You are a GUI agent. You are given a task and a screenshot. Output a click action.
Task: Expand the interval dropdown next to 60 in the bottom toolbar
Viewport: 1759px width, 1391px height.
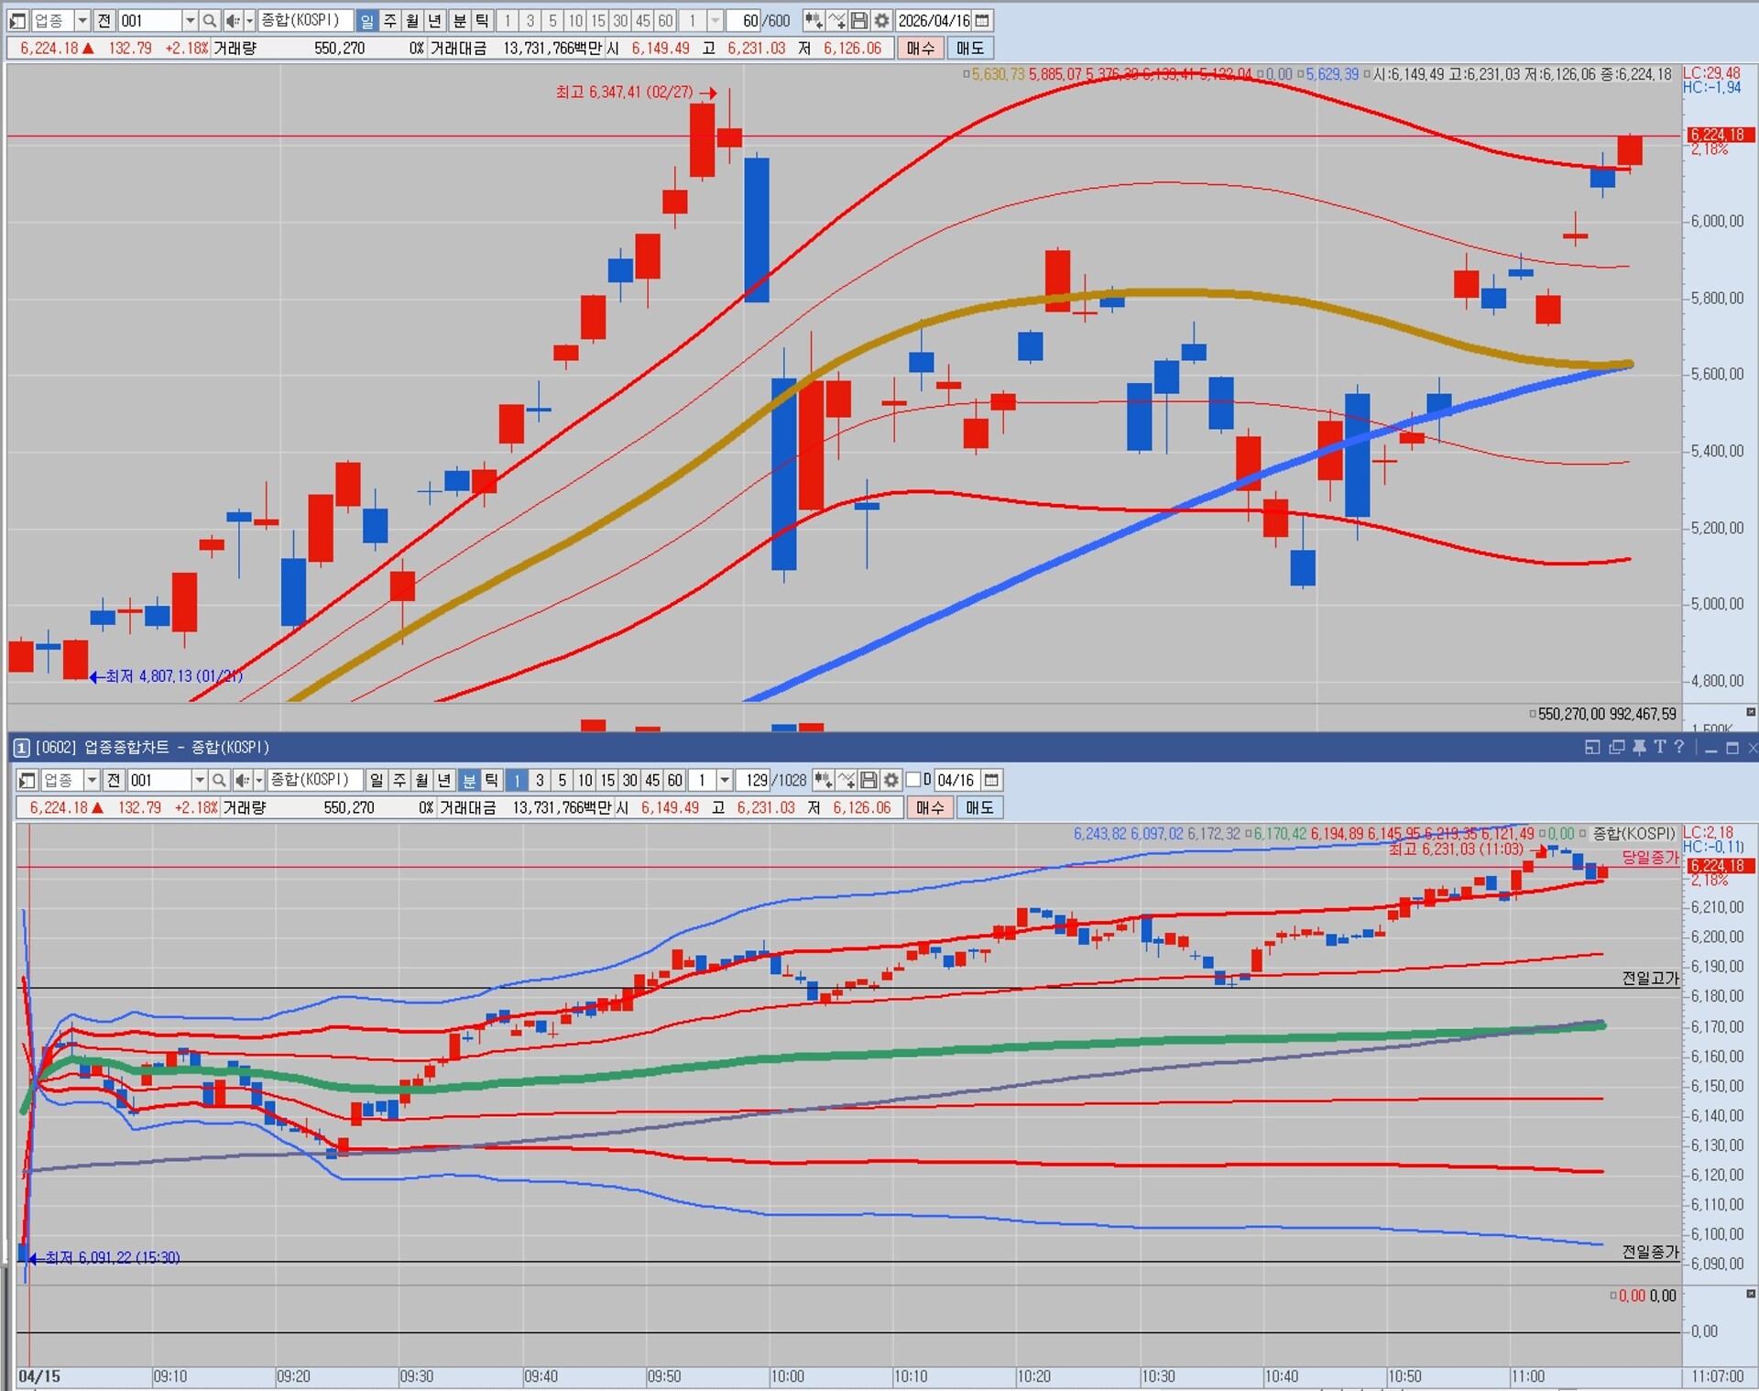725,780
